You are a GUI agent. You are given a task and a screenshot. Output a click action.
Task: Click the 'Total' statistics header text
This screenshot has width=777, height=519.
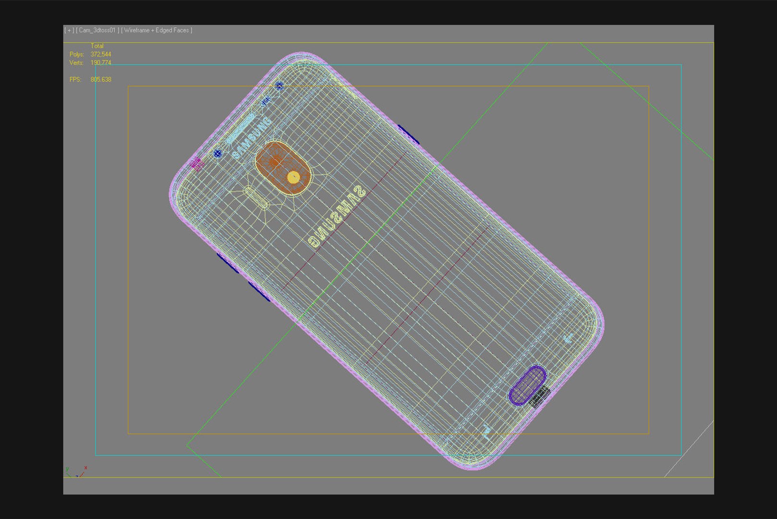click(x=97, y=46)
